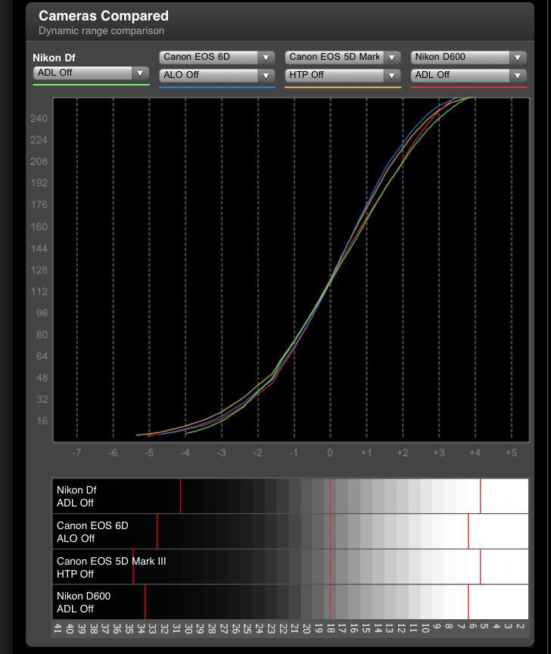551x654 pixels.
Task: Click the Nikon D600 label in grayscale bars
Action: (83, 602)
